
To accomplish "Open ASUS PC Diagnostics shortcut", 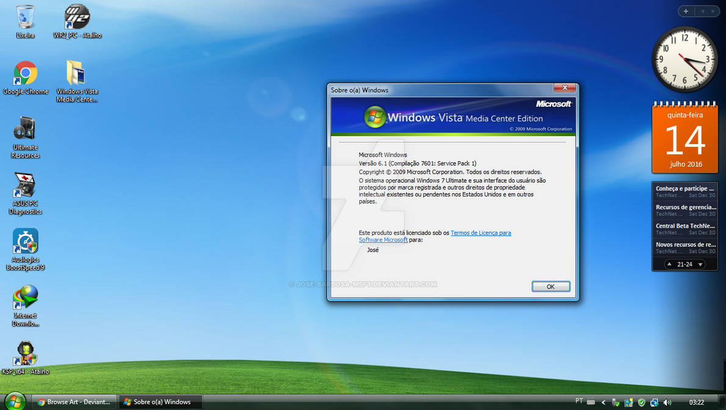I will point(25,193).
